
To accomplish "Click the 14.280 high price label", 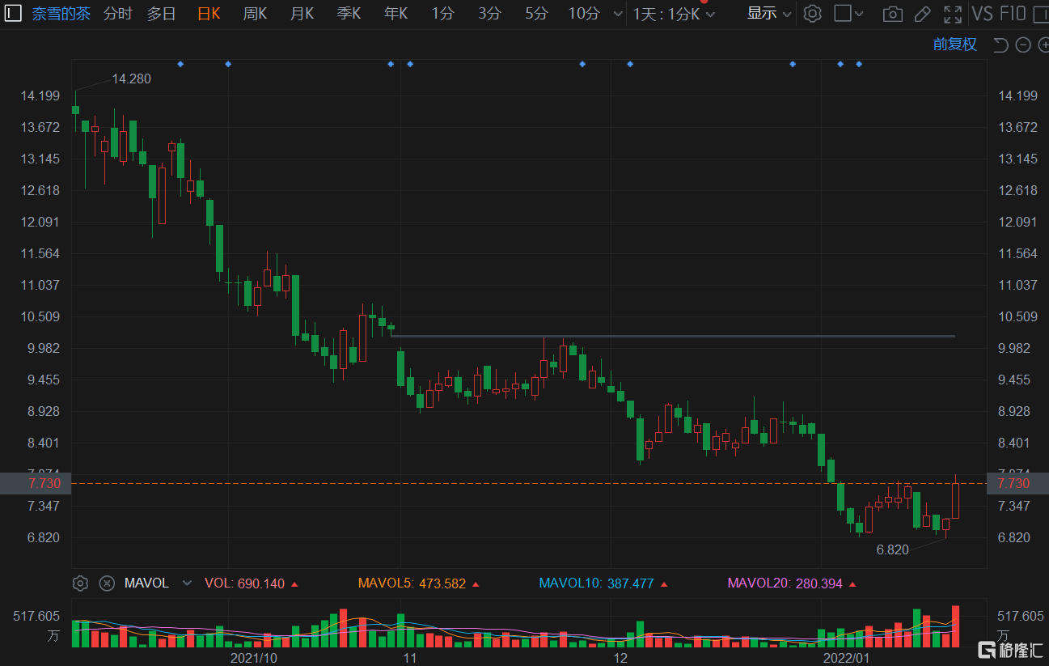I will pos(131,78).
